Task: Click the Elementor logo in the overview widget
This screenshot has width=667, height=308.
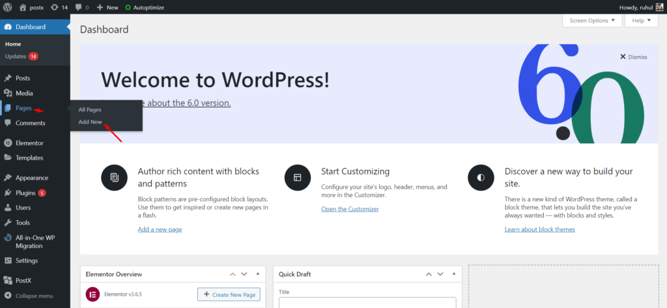Action: point(92,294)
